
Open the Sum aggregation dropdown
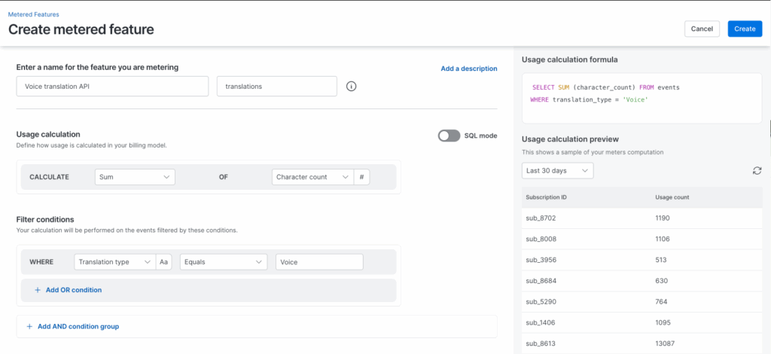click(x=135, y=177)
